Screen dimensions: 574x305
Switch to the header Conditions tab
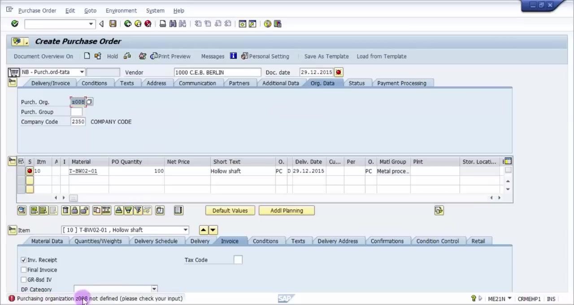point(94,83)
